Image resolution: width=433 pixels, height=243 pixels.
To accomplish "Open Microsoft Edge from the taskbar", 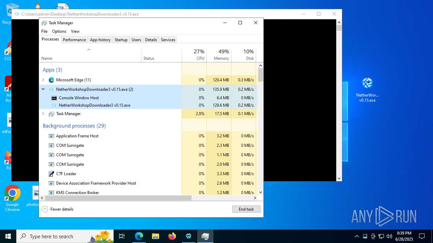I will pyautogui.click(x=139, y=236).
